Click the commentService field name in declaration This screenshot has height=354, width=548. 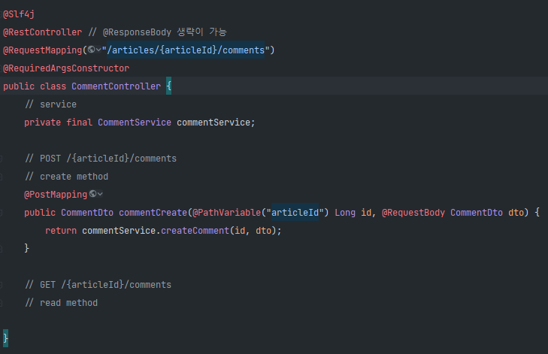pyautogui.click(x=213, y=123)
